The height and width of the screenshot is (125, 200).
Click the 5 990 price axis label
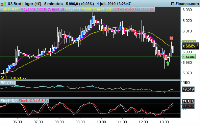coord(187,52)
